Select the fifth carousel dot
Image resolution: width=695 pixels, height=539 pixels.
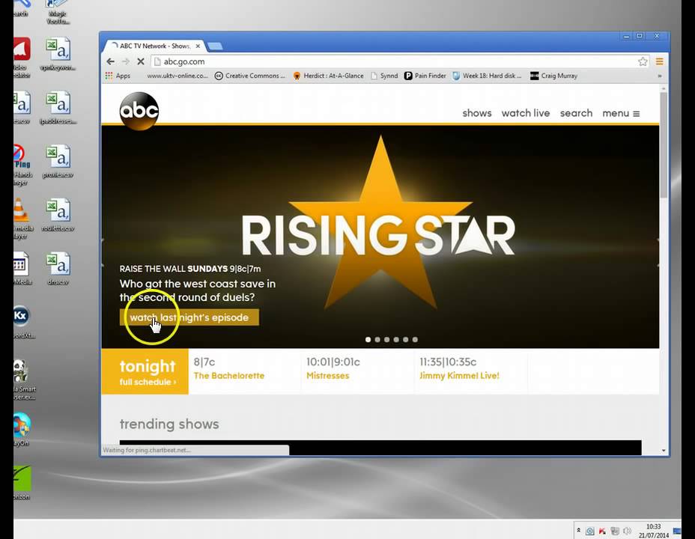pyautogui.click(x=406, y=340)
